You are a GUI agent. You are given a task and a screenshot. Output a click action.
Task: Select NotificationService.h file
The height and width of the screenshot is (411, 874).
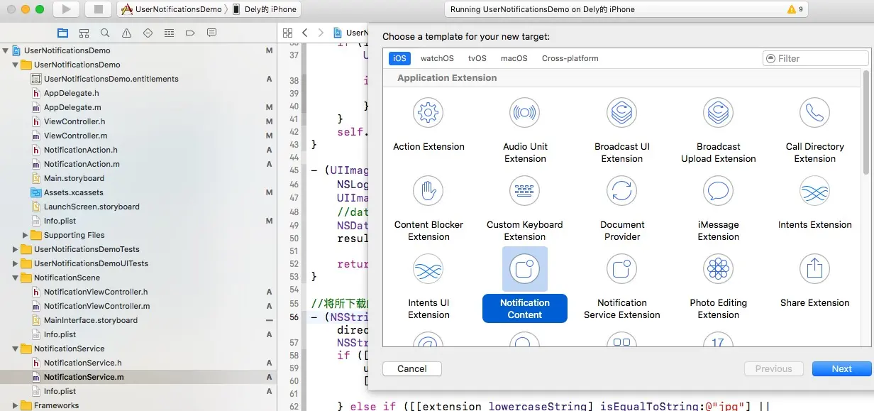(82, 363)
